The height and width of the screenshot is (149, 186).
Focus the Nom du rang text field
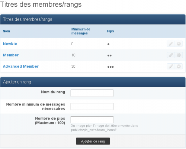tap(92, 93)
